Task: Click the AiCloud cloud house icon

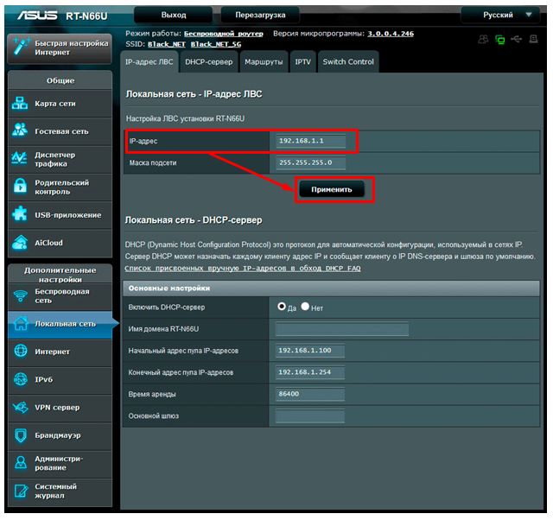Action: (20, 242)
